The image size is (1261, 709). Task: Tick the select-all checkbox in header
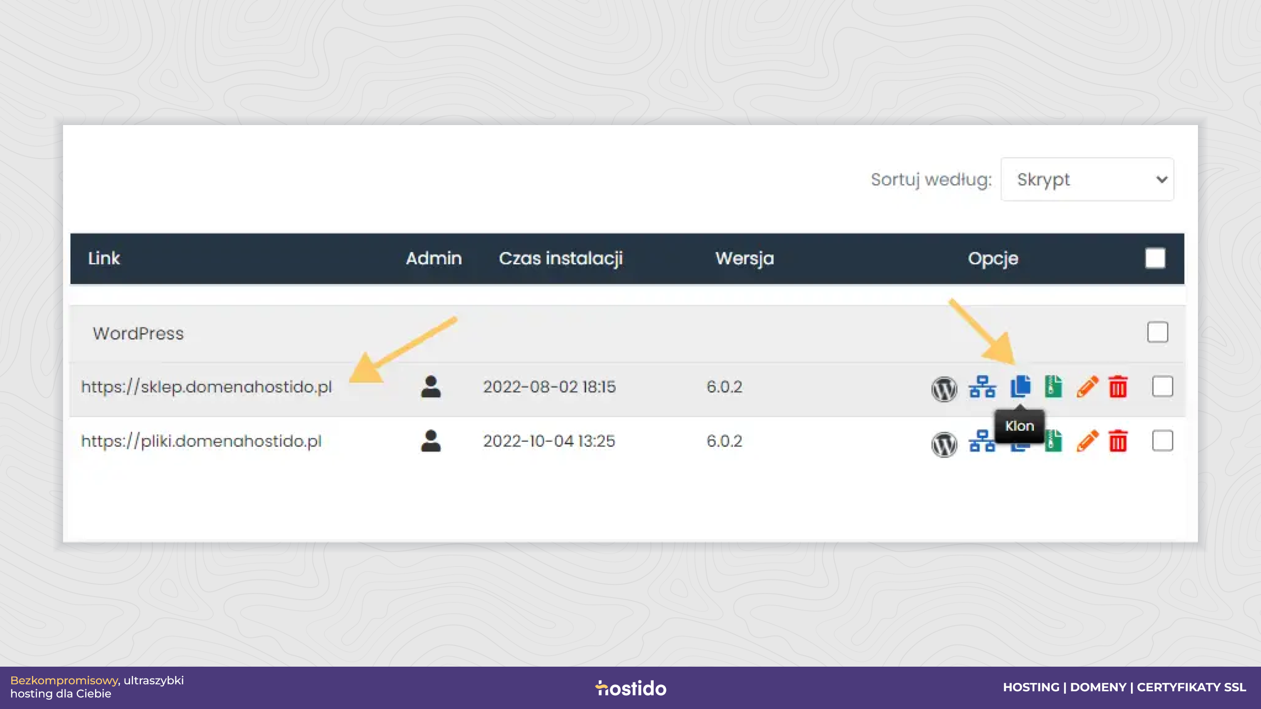click(1155, 258)
